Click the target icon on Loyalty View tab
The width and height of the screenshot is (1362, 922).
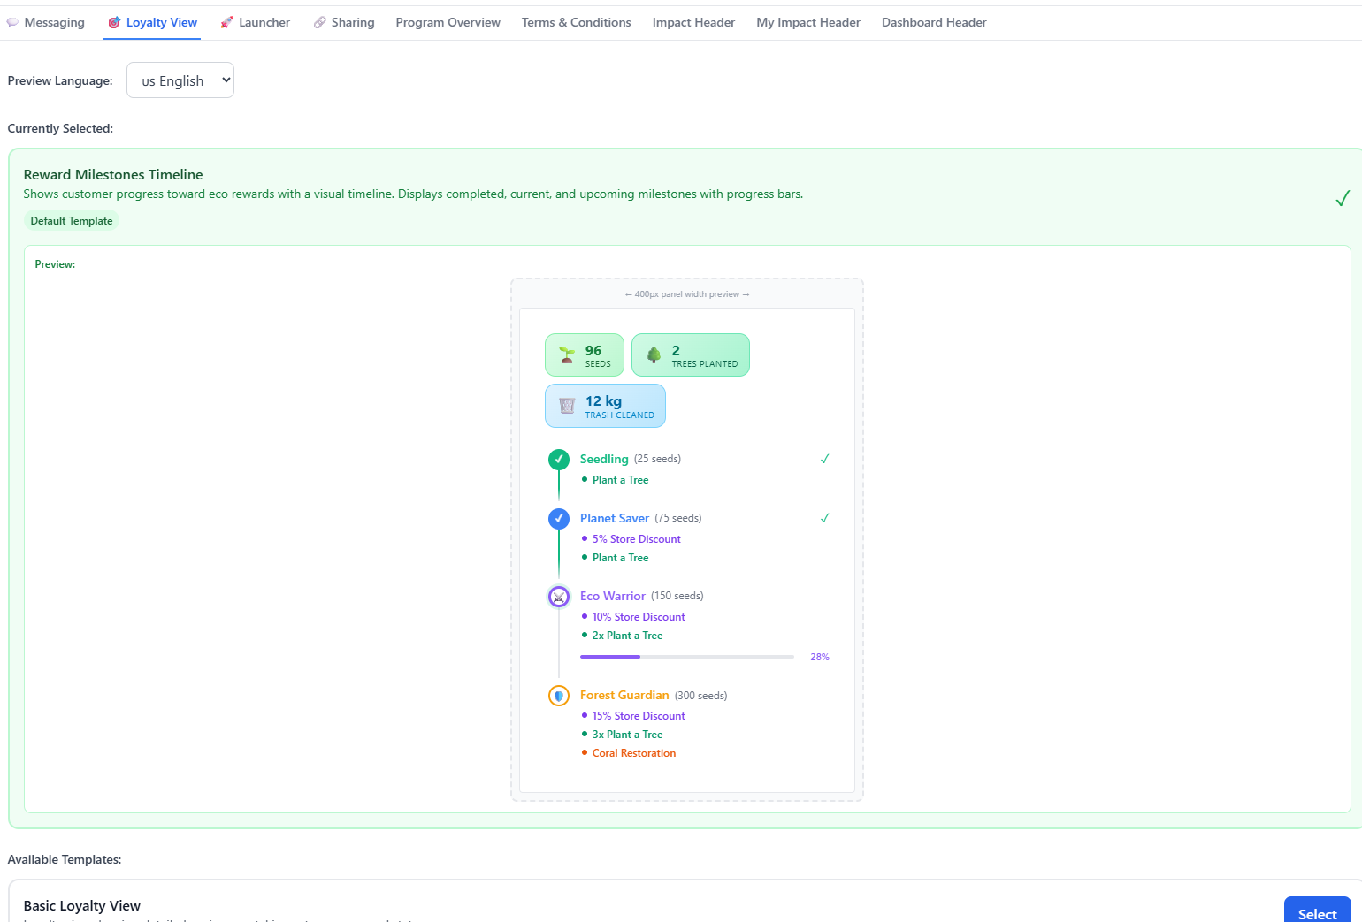(114, 23)
